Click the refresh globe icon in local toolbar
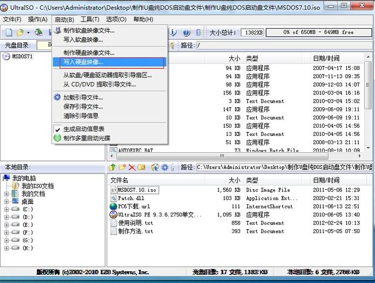The width and height of the screenshot is (375, 283). pyautogui.click(x=155, y=167)
